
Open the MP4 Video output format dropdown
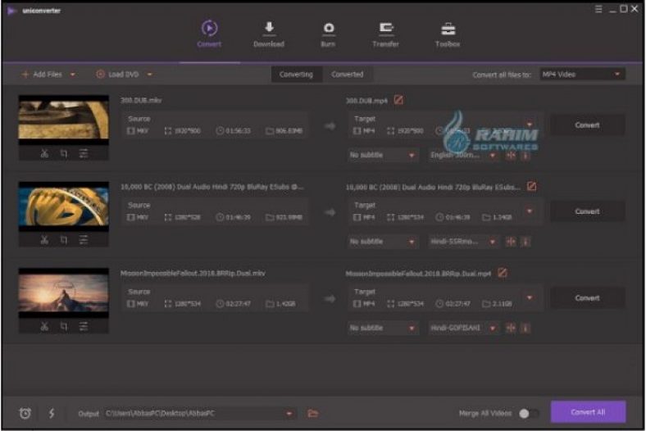[x=582, y=75]
